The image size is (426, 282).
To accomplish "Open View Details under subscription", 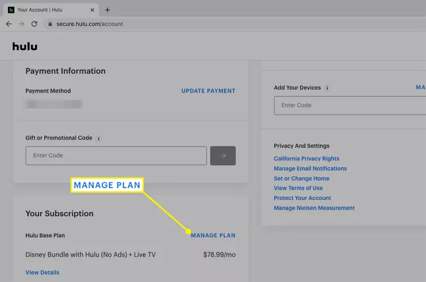I will coord(43,272).
